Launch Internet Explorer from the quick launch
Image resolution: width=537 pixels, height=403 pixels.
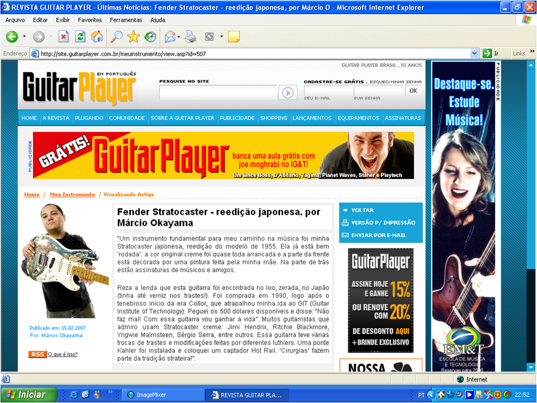click(73, 395)
